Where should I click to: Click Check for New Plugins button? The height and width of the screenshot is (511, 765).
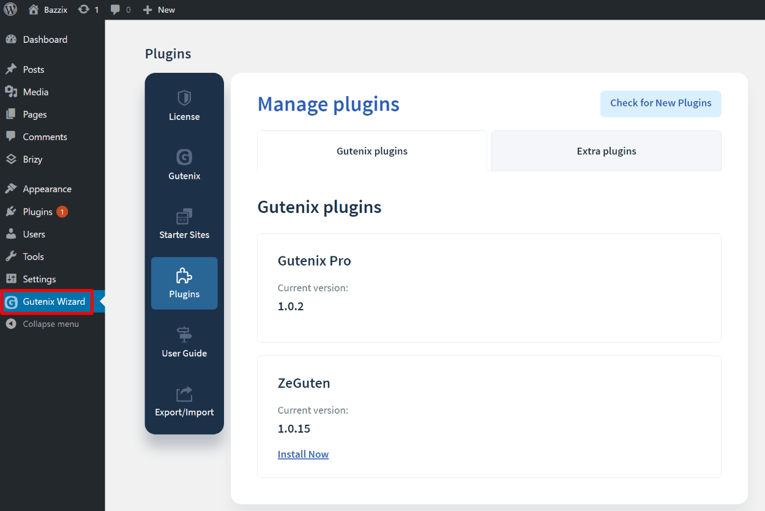coord(661,103)
